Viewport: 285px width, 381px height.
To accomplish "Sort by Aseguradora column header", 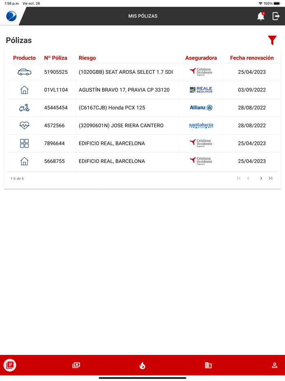I will 201,58.
